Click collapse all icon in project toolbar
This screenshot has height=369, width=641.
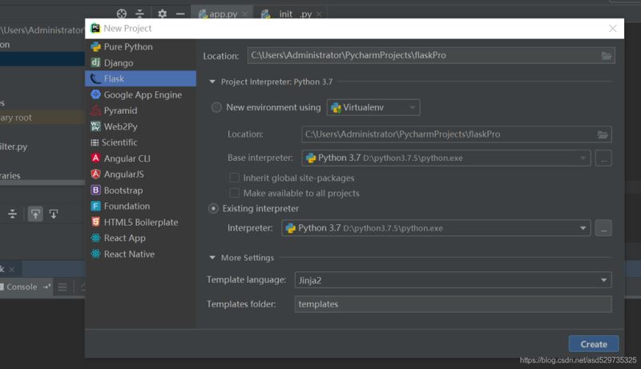[139, 14]
